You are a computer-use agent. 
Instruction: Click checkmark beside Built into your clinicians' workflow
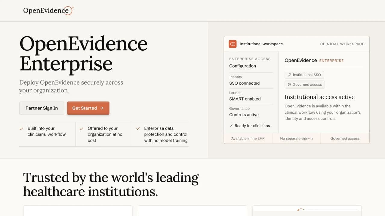pos(21,128)
